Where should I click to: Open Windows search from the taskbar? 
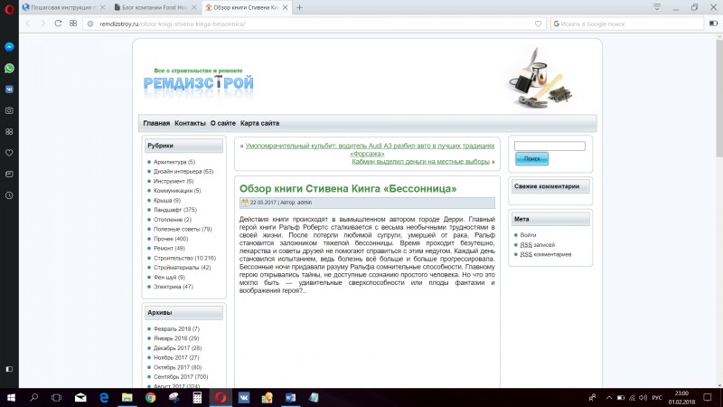coord(33,397)
